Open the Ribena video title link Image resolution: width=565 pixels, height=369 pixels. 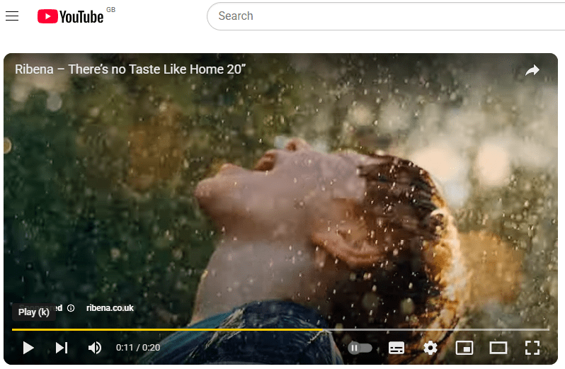[130, 70]
